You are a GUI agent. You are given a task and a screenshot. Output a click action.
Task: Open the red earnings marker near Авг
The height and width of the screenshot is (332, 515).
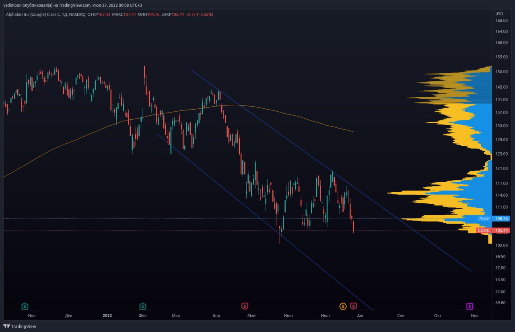tap(353, 306)
